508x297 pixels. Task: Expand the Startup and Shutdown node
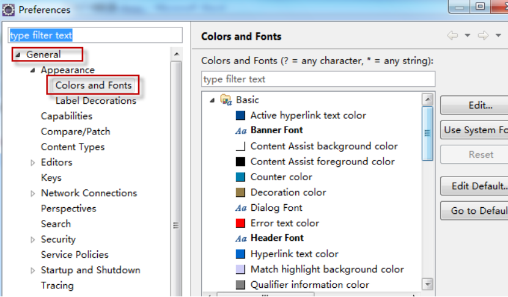pos(32,271)
